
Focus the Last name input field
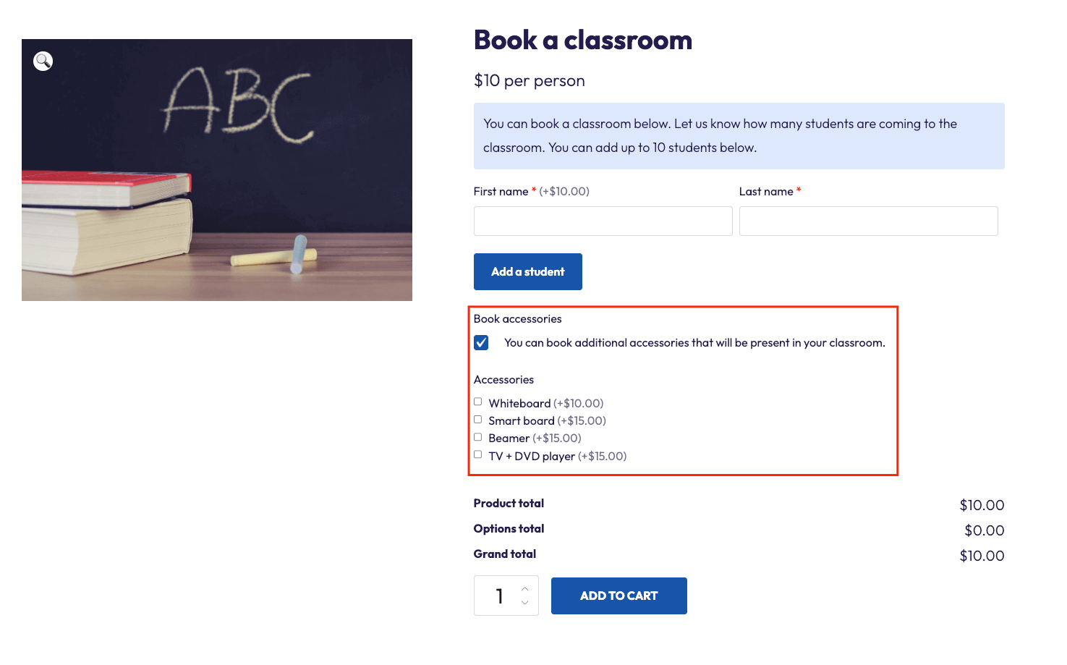tap(868, 221)
